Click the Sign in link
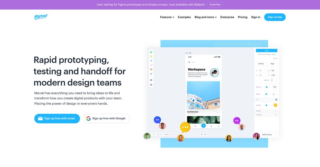Screen dimensions: 320x167 tap(256, 17)
